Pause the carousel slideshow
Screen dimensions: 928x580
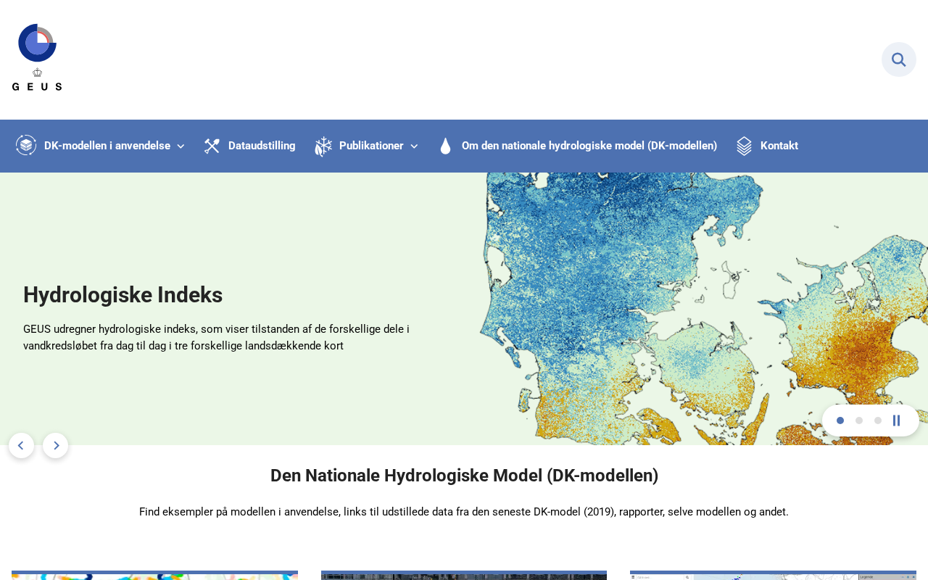pyautogui.click(x=897, y=420)
